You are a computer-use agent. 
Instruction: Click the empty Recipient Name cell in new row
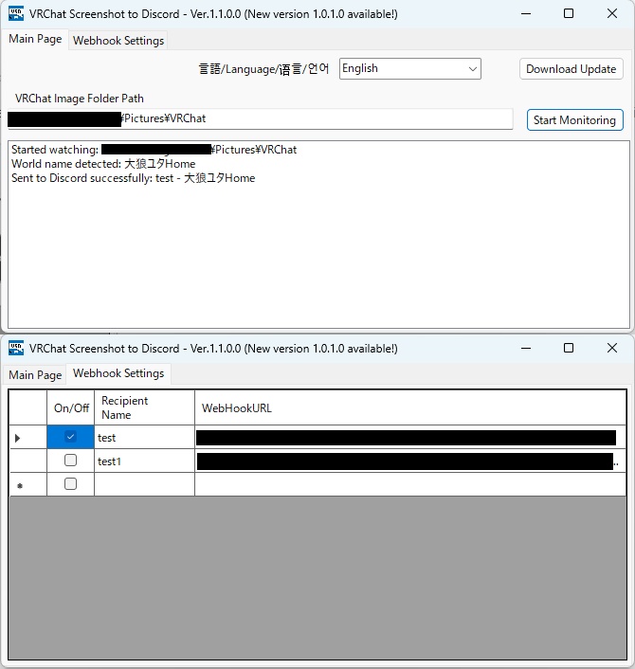144,484
